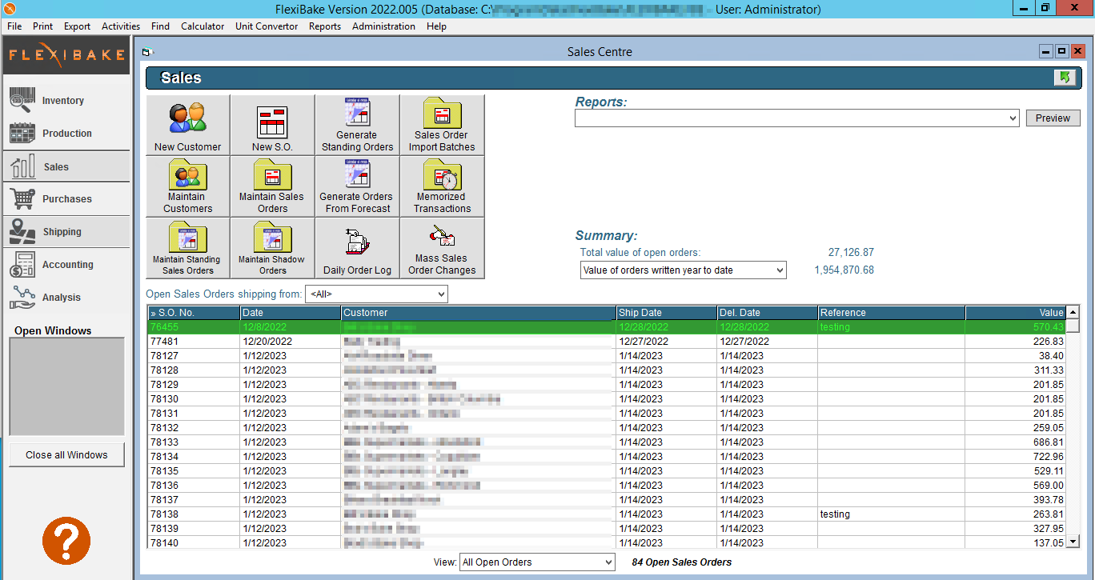Click the Open Windows list box
The image size is (1095, 580).
click(x=66, y=386)
